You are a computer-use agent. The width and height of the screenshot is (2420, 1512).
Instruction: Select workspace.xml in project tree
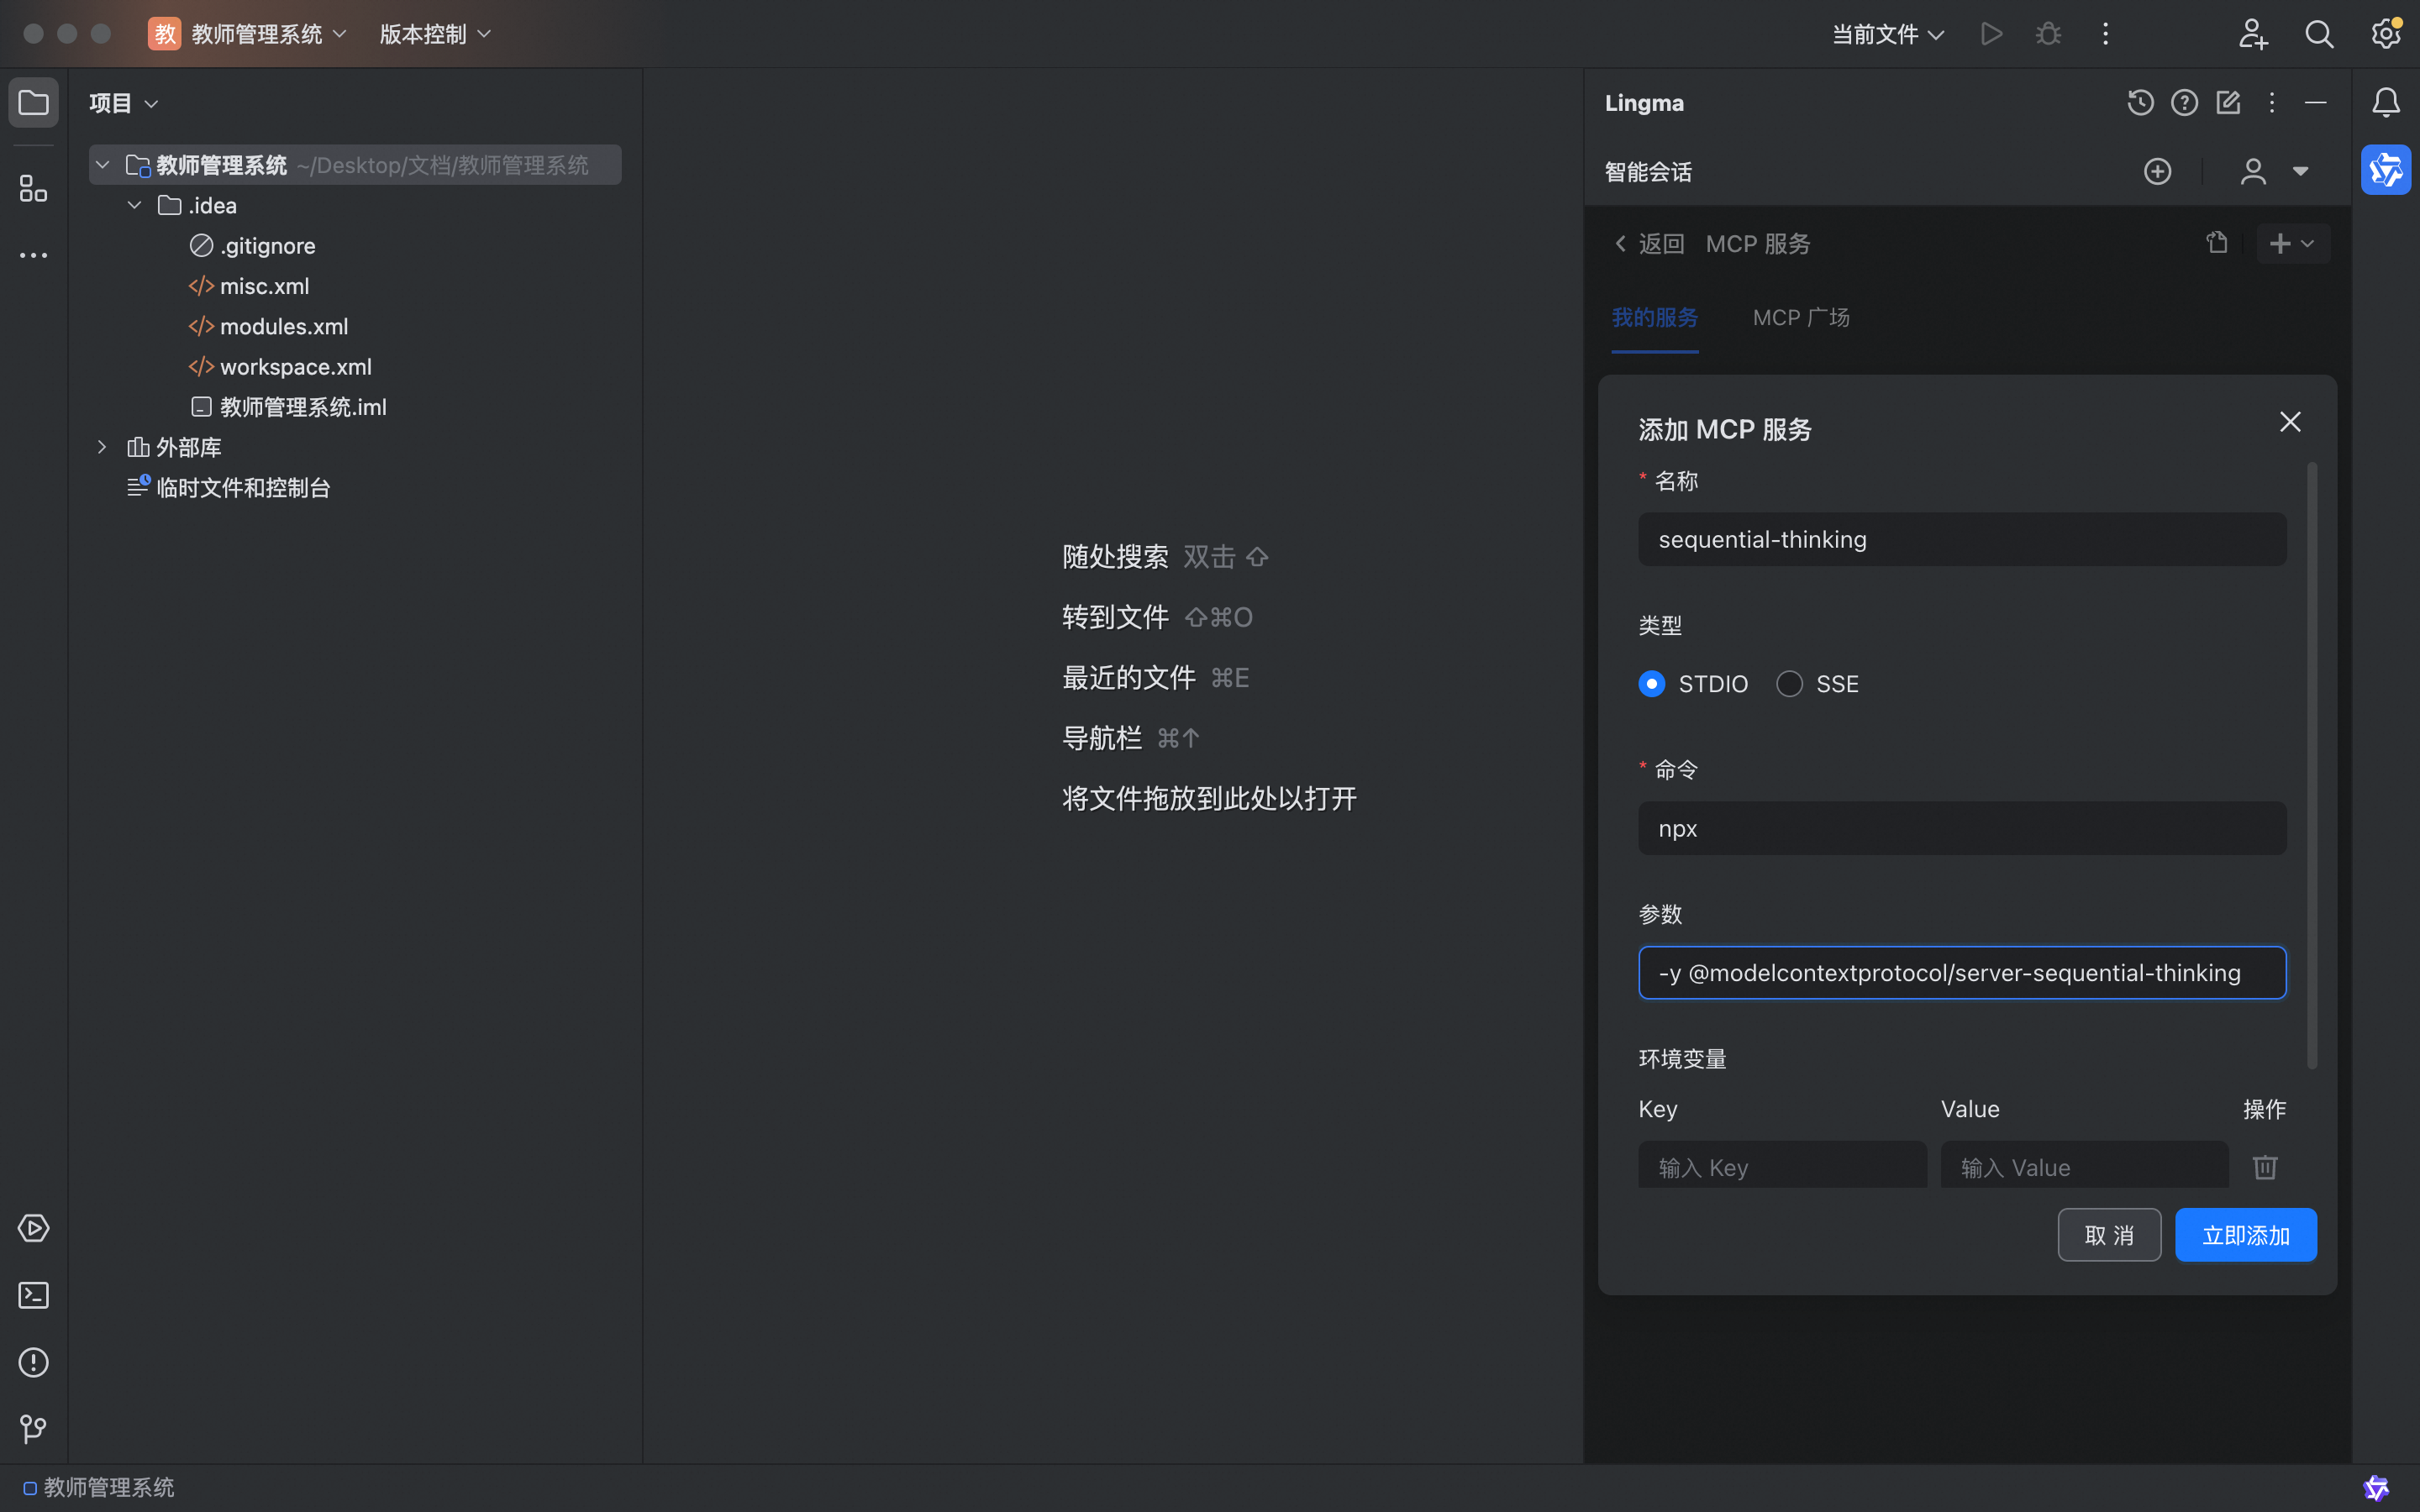(x=281, y=367)
